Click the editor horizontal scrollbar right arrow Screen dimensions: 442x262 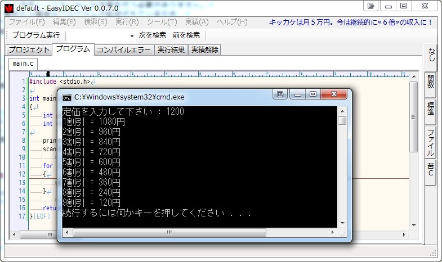404,234
